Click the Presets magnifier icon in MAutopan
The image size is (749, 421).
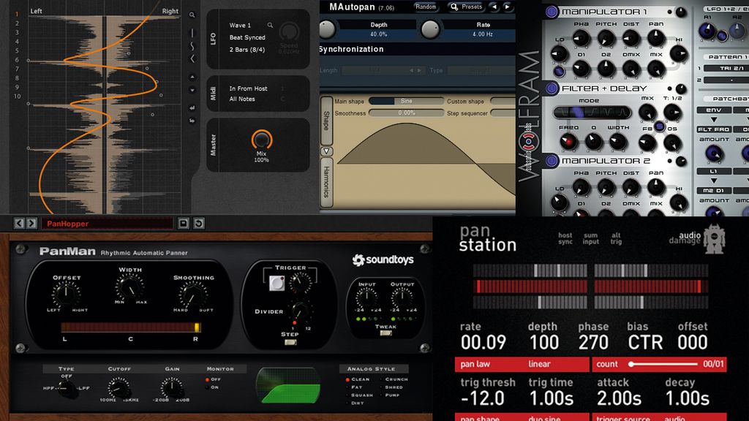click(x=453, y=7)
